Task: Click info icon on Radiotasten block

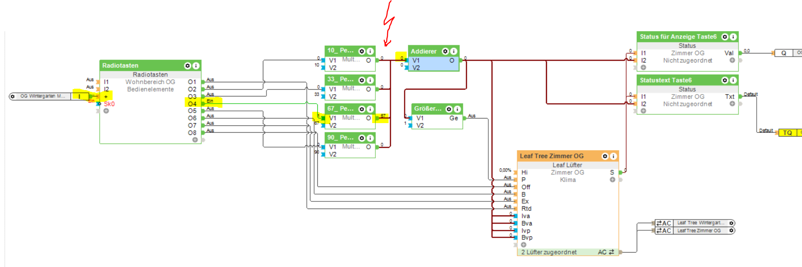Action: [196, 66]
